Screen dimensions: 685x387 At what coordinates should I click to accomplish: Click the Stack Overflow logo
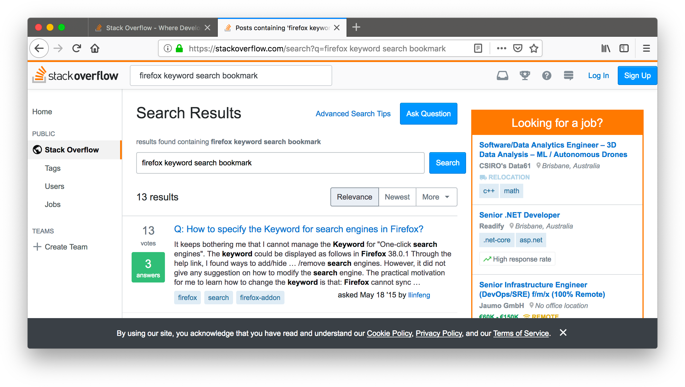[75, 75]
